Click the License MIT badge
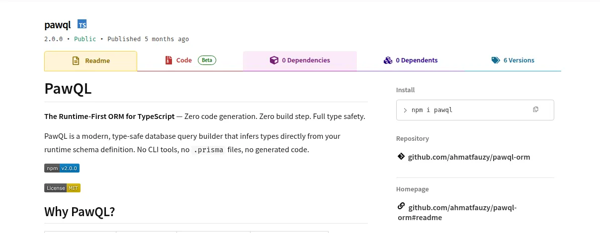The width and height of the screenshot is (600, 233). pos(62,188)
